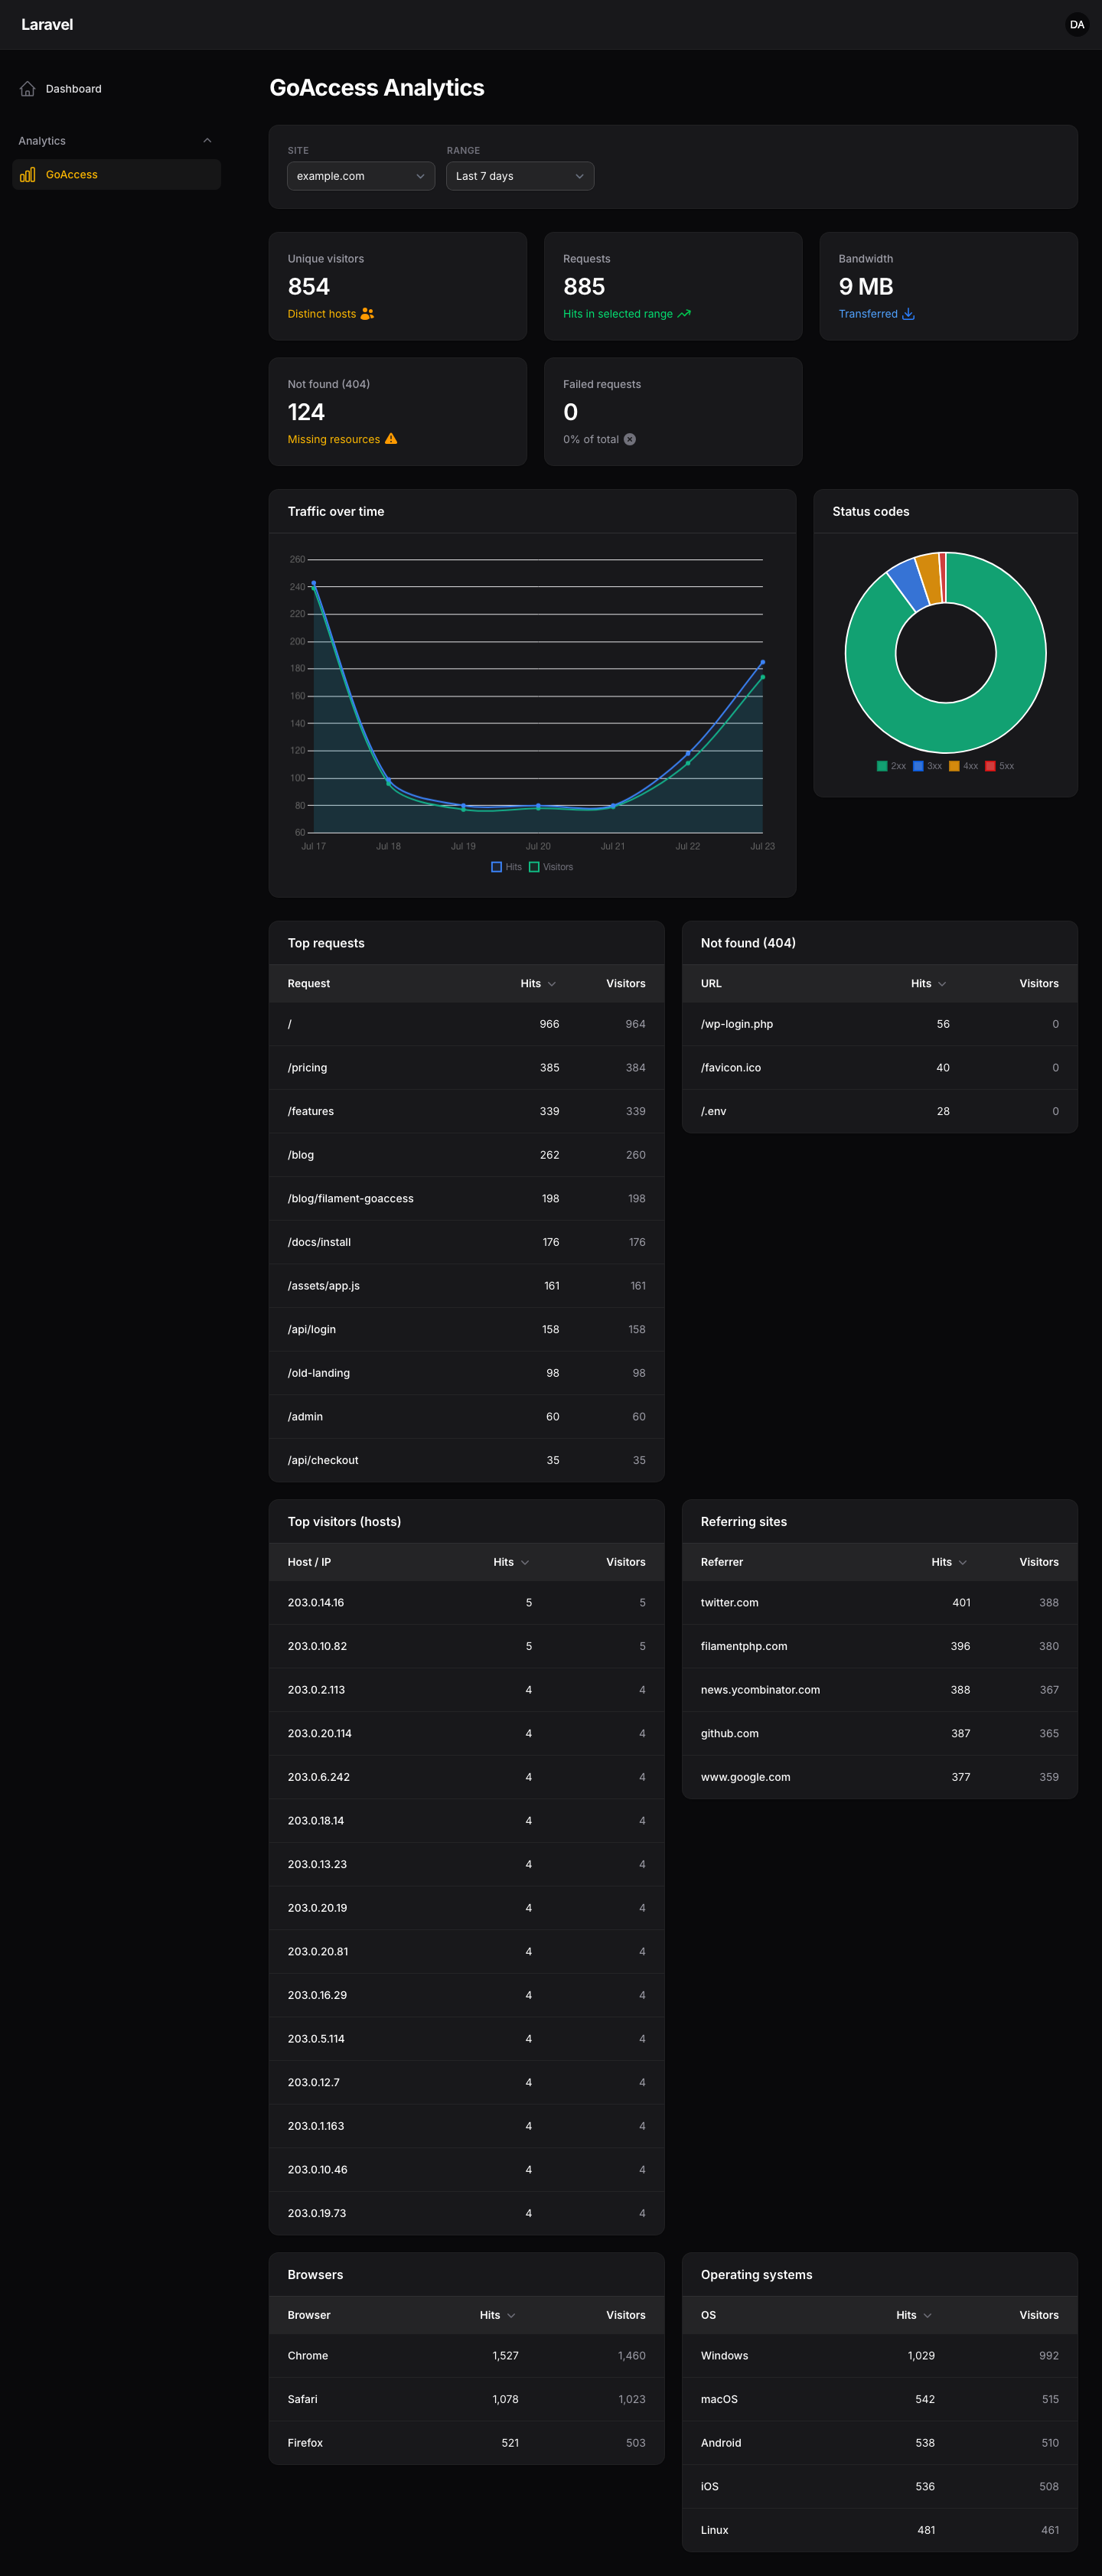
Task: Select the /blog/filament-goaccess row
Action: [x=467, y=1199]
